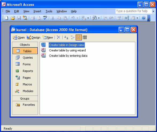Click the Microsoft Script Editor icon
This screenshot has width=157, height=132.
pyautogui.click(x=111, y=18)
